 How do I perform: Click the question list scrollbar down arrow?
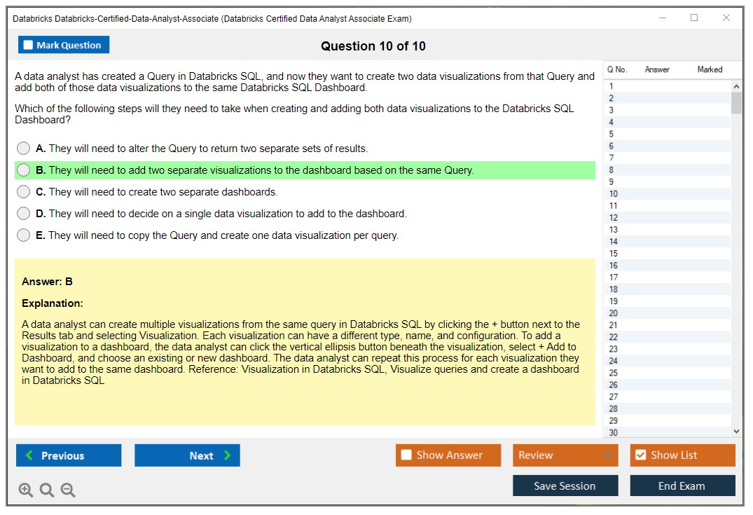[736, 431]
